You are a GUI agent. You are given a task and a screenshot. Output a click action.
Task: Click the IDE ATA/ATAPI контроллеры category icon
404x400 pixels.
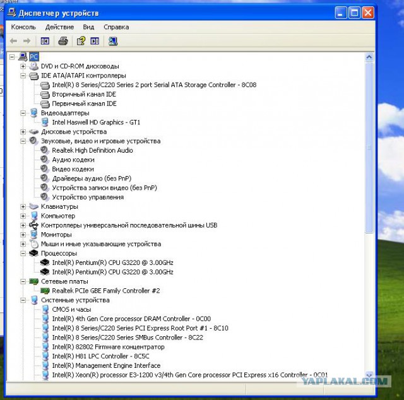tap(33, 76)
